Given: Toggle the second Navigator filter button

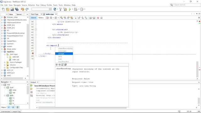Looking at the screenshot, I should 13,107.
